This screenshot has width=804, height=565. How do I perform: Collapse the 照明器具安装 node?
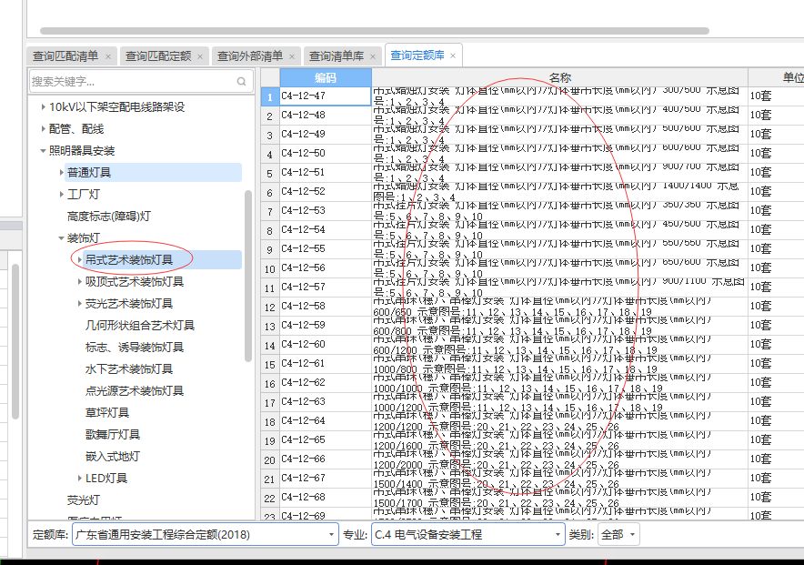(x=43, y=151)
